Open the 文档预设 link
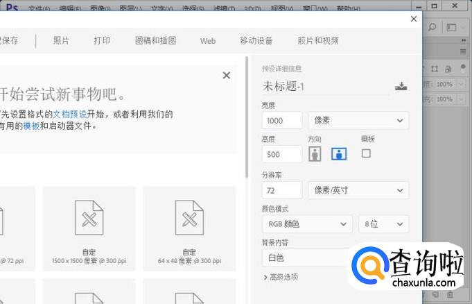Screen dimensions: 472x304 click(70, 115)
